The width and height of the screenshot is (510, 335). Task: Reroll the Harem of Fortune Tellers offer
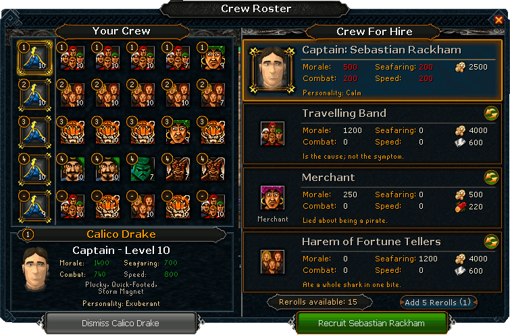491,242
